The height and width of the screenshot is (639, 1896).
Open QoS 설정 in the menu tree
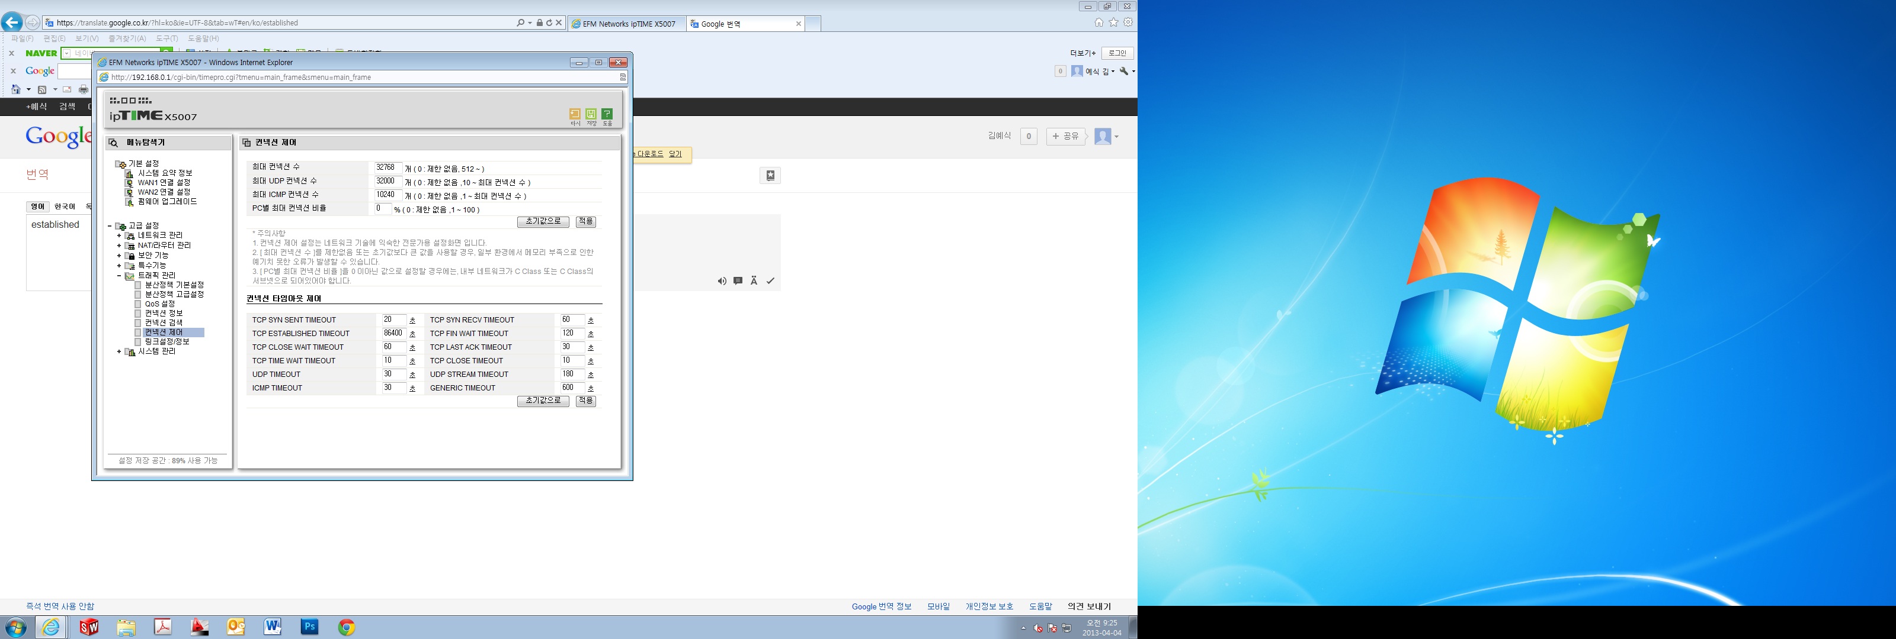(x=160, y=304)
